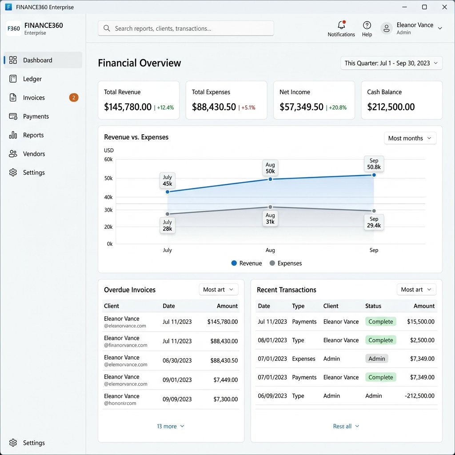
Task: Open the Total Expenses card
Action: (x=226, y=100)
